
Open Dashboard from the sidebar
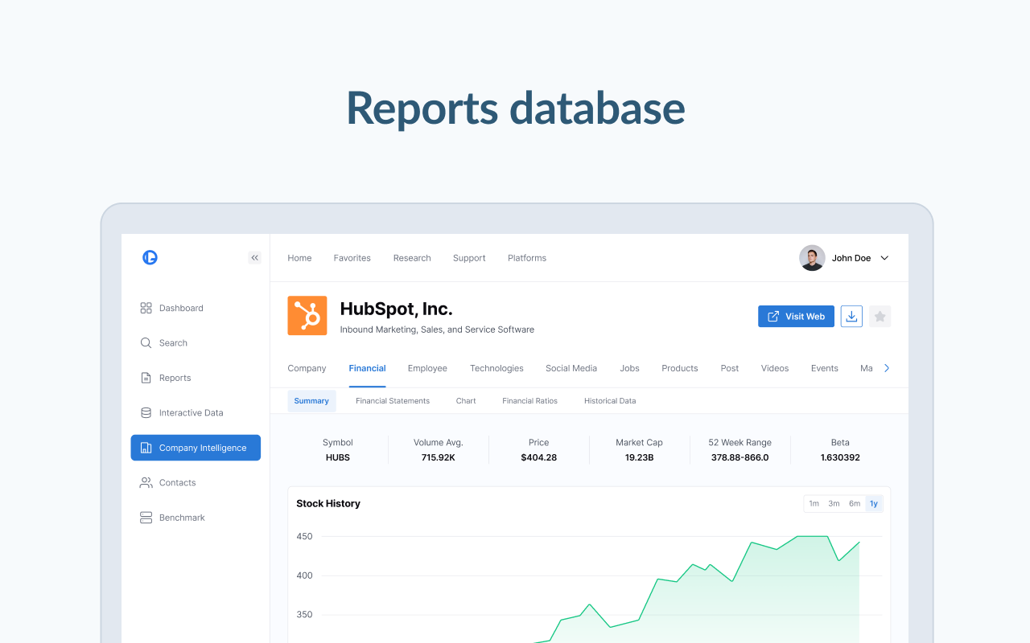point(181,308)
